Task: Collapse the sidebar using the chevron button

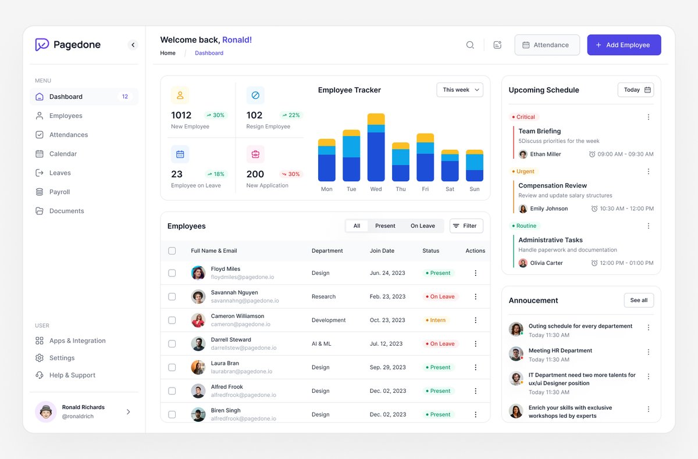Action: pos(133,44)
